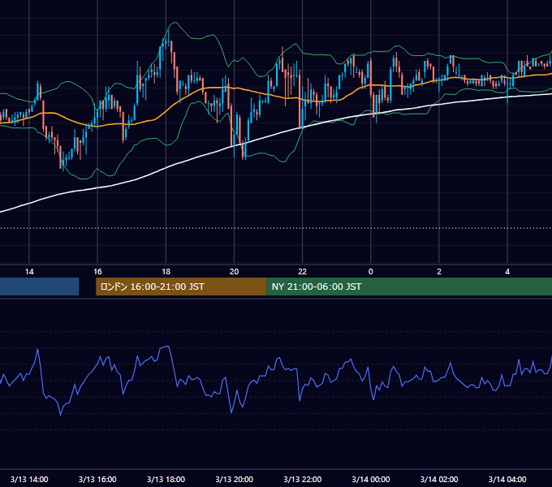
Task: Click the 3/14 04:00 time label
Action: tap(507, 479)
